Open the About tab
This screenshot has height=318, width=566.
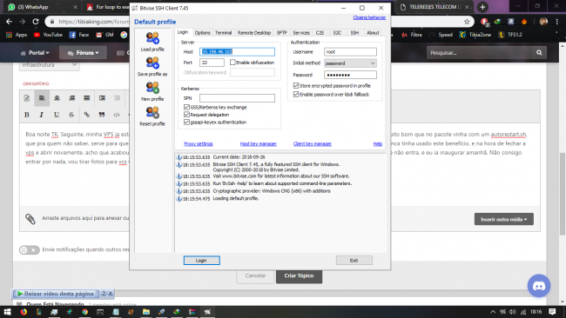click(373, 33)
